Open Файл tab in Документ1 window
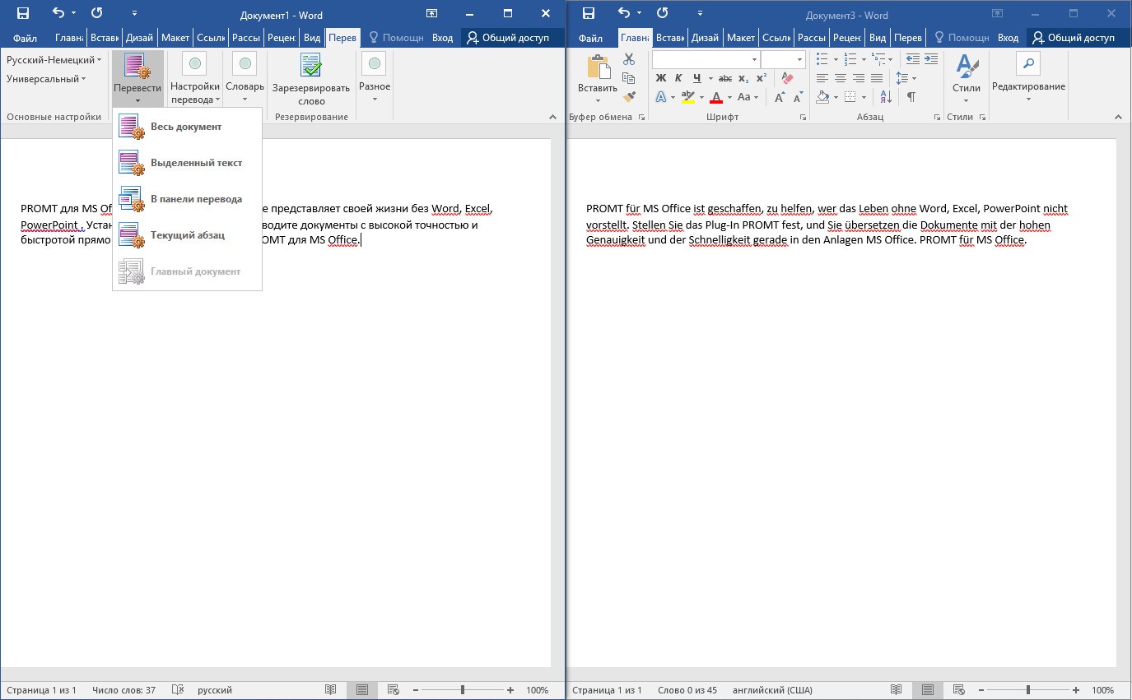Screen dimensions: 1132x700 [25, 38]
